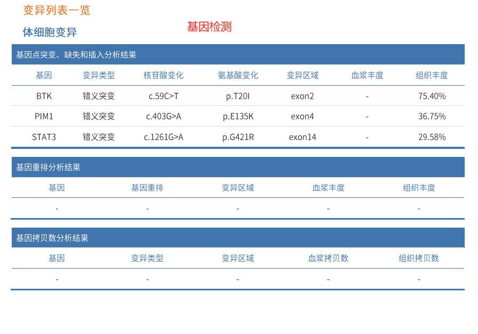Viewport: 478px width, 334px height.
Task: Click tissue abundance value 75.40%
Action: (x=432, y=96)
